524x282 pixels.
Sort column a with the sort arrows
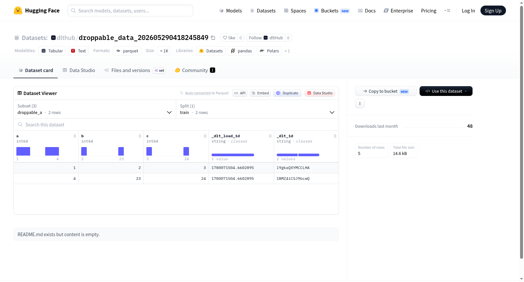[75, 136]
